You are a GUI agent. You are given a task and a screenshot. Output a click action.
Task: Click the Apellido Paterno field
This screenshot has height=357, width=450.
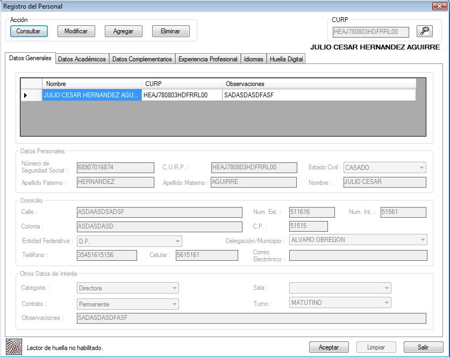(x=116, y=182)
